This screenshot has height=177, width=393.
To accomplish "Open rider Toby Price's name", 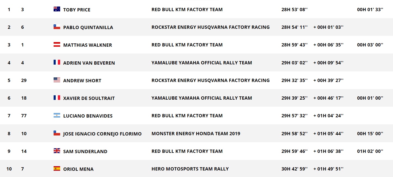I will [x=77, y=10].
